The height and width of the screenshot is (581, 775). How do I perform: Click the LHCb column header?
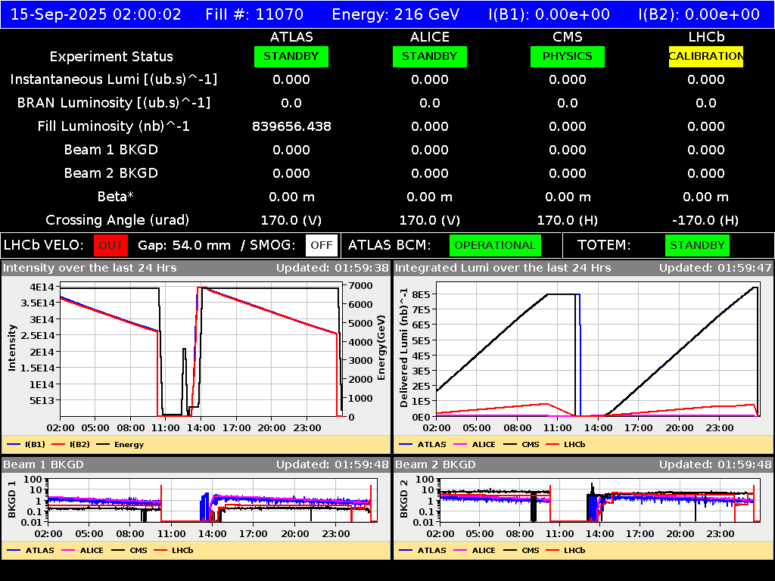coord(706,37)
